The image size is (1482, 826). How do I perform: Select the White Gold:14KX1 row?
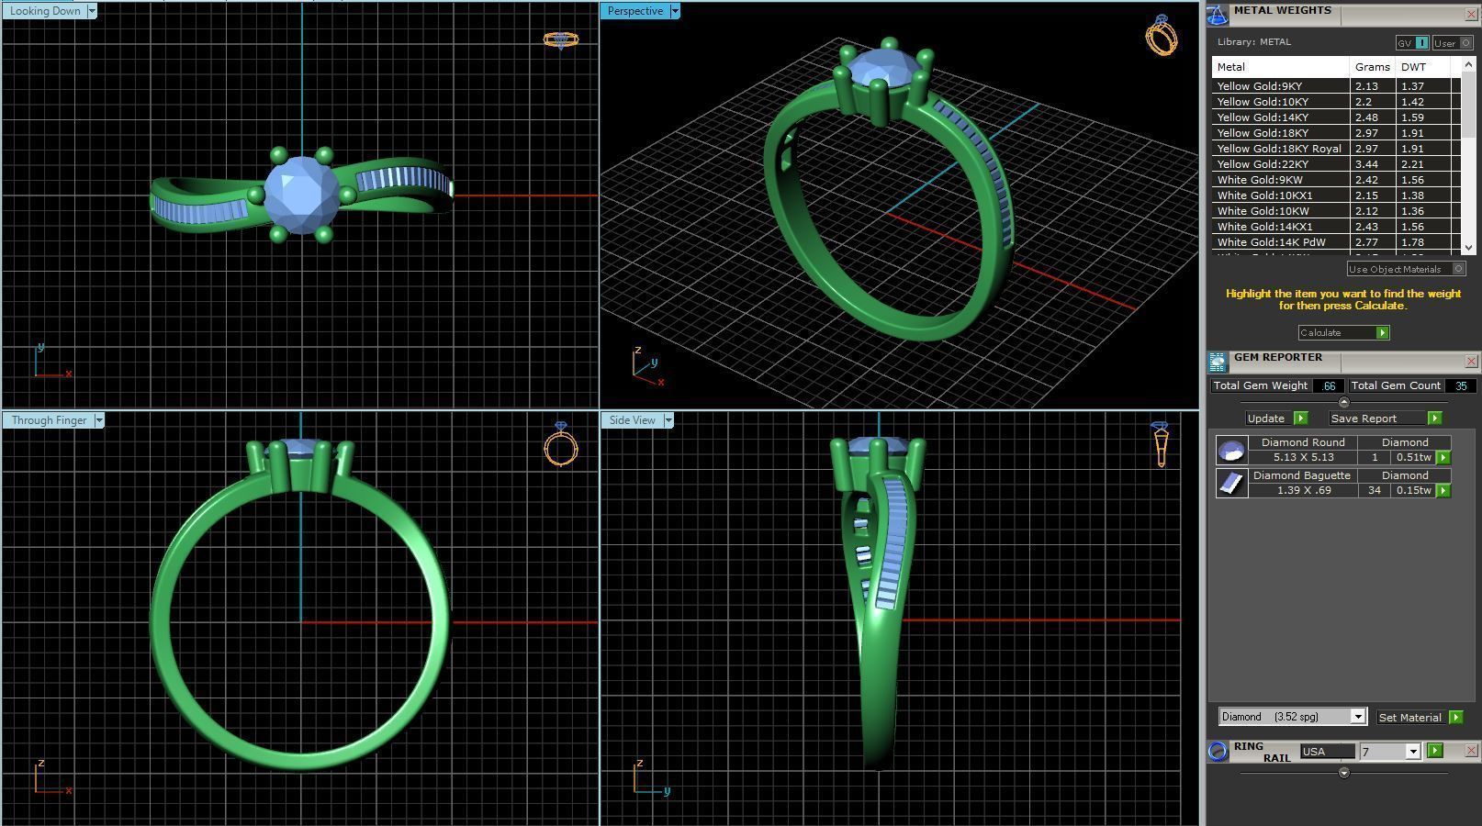(x=1336, y=227)
